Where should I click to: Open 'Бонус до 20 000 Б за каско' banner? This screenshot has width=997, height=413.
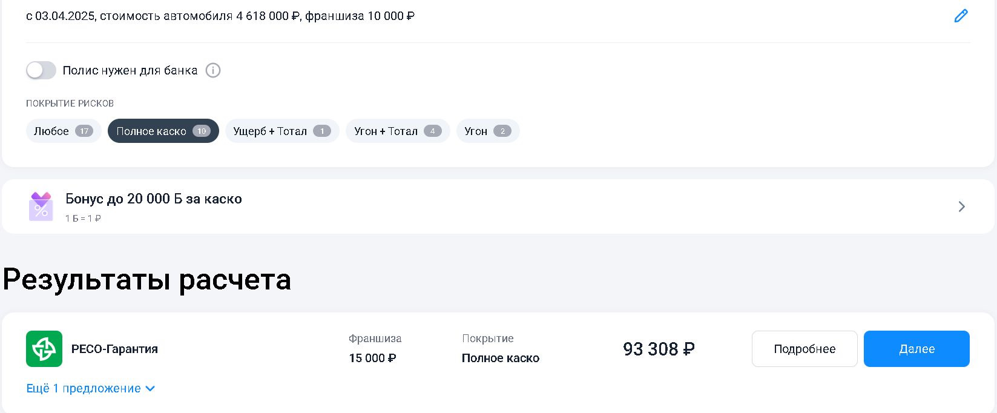point(154,199)
